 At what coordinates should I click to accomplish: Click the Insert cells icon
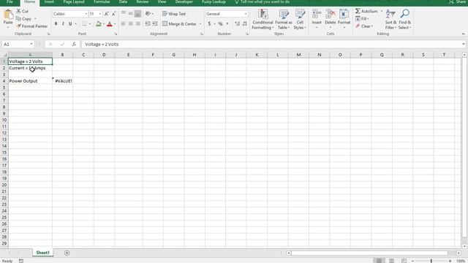click(x=317, y=14)
